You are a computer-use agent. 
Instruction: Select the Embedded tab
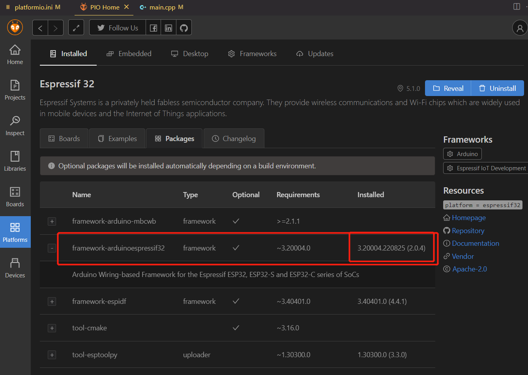(x=129, y=54)
